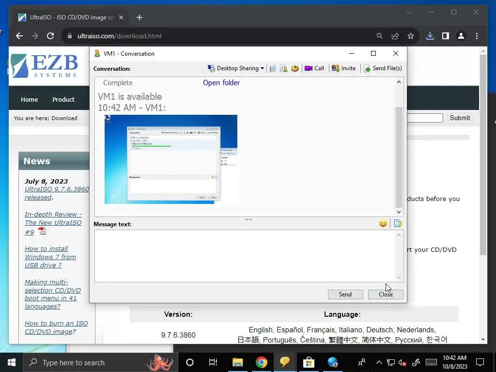Go back in Chrome
The width and height of the screenshot is (496, 372).
[x=19, y=36]
